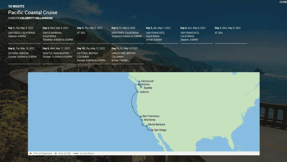Click the Pacific Coastal Cruise title
The image size is (287, 162).
point(33,12)
